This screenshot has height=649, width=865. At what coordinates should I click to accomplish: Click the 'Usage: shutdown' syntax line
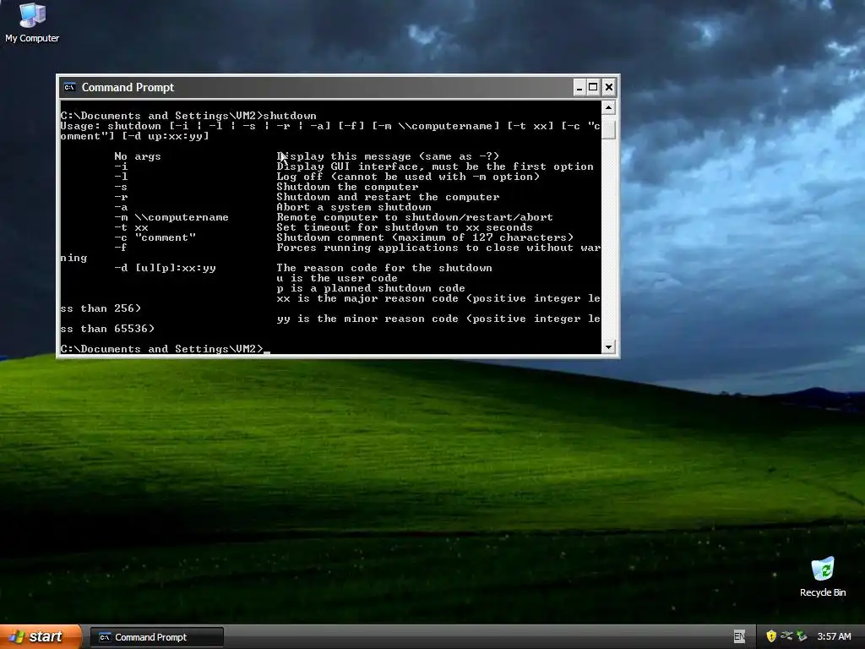(x=330, y=126)
